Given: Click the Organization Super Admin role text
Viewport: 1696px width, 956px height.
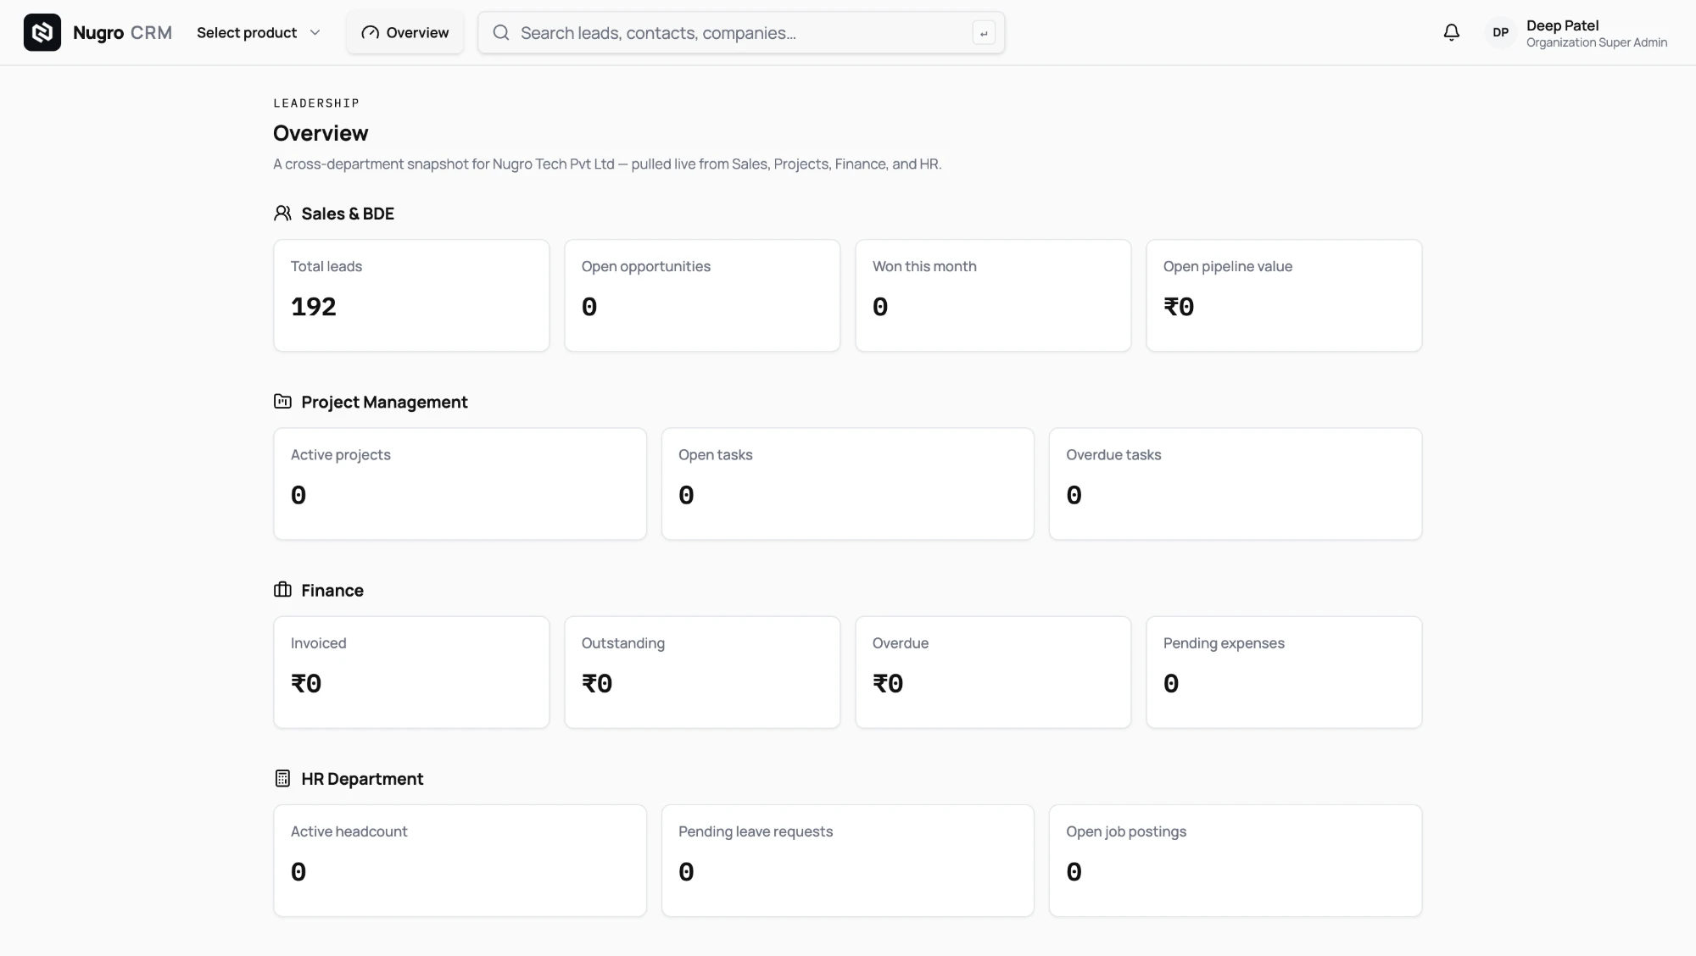Looking at the screenshot, I should point(1597,42).
